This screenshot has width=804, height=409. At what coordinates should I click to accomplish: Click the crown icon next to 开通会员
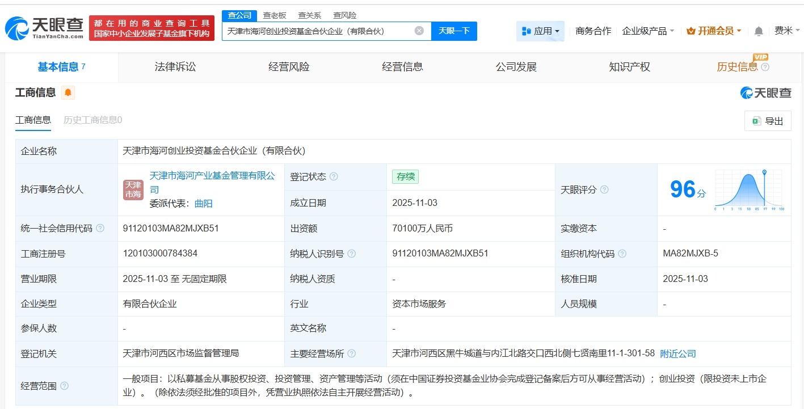690,31
